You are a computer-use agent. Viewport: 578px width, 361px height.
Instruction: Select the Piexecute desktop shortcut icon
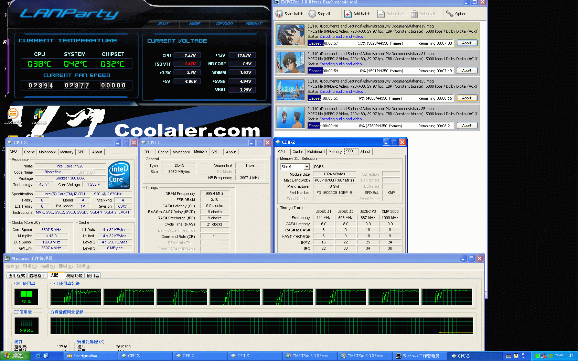click(x=39, y=113)
